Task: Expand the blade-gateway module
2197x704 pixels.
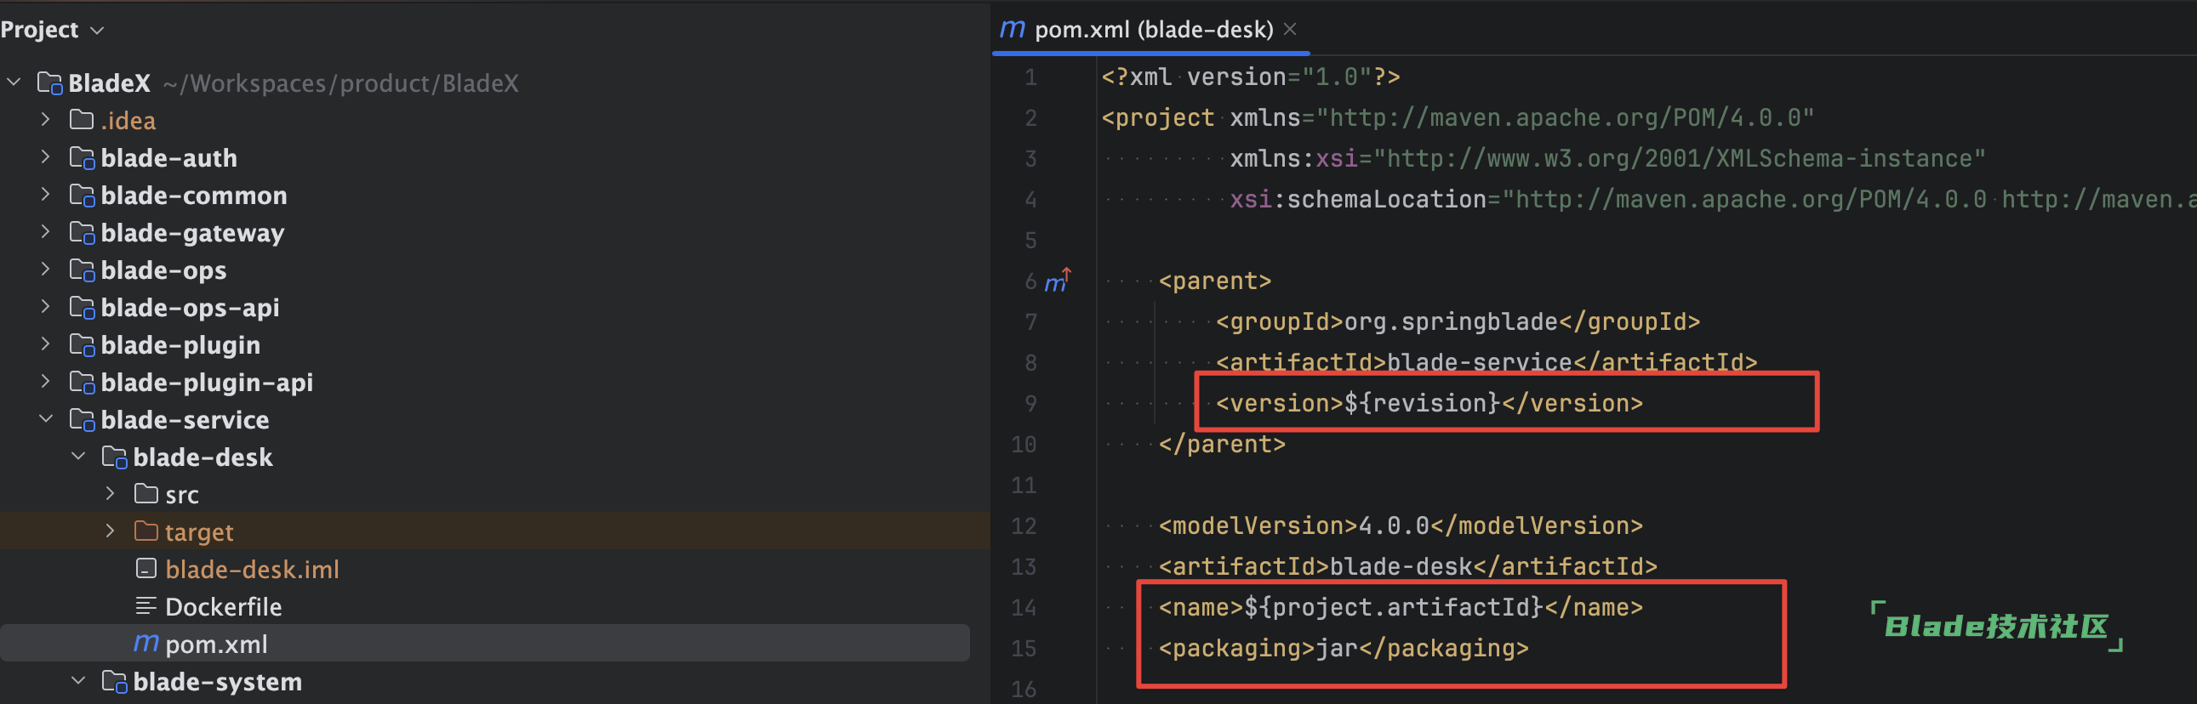Action: click(45, 233)
